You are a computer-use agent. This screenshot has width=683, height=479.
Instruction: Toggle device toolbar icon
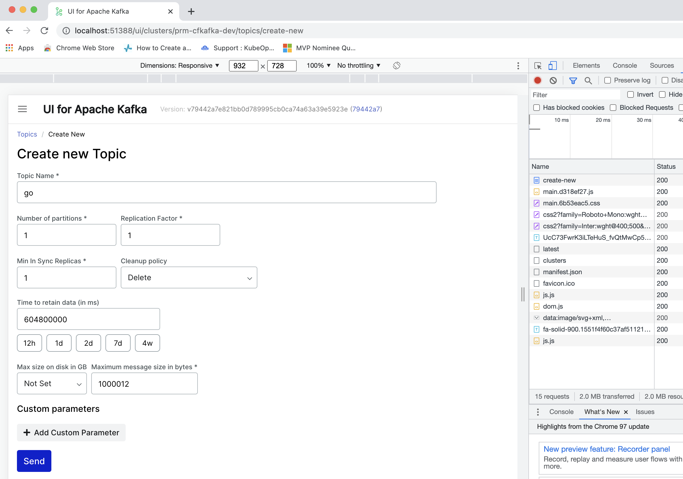pyautogui.click(x=552, y=66)
